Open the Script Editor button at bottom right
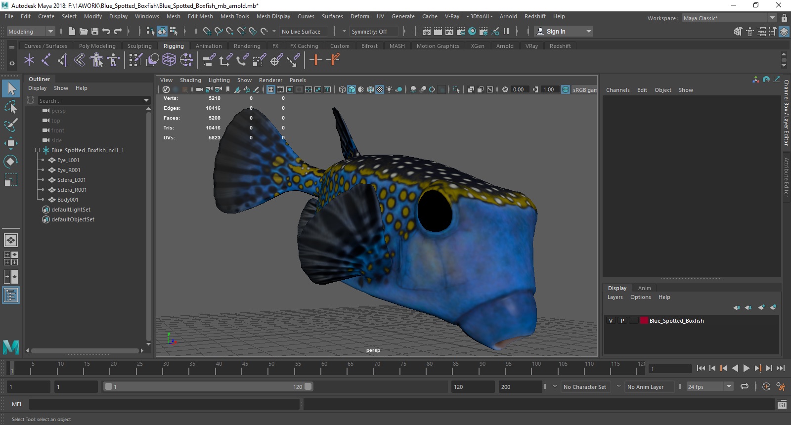 782,404
